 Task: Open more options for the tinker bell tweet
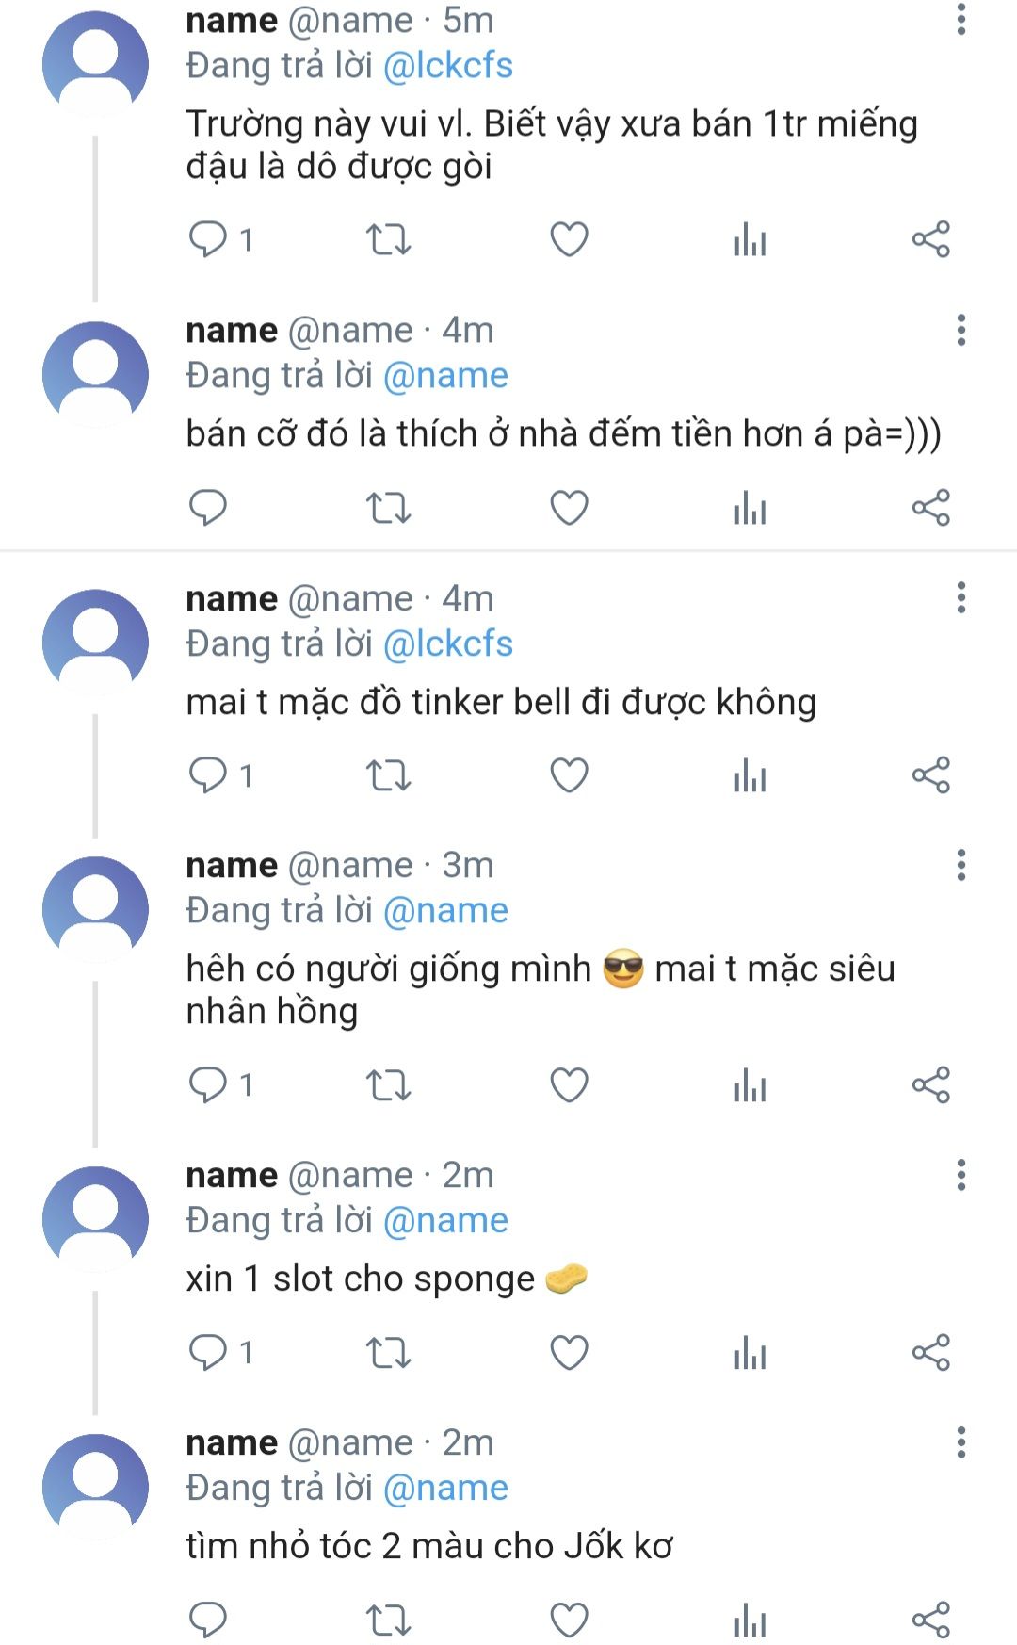(960, 598)
